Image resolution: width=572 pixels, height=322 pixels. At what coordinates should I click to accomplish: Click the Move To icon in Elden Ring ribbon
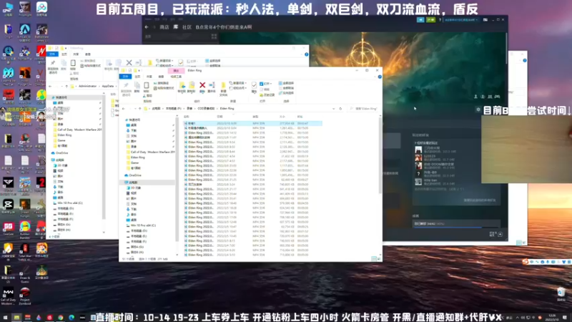pyautogui.click(x=182, y=85)
